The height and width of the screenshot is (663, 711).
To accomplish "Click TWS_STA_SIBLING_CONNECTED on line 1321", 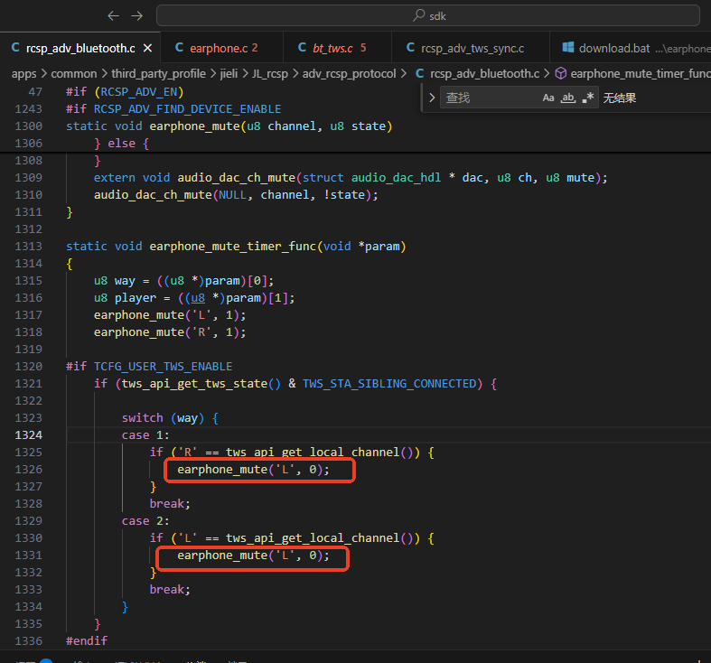I will click(x=389, y=384).
